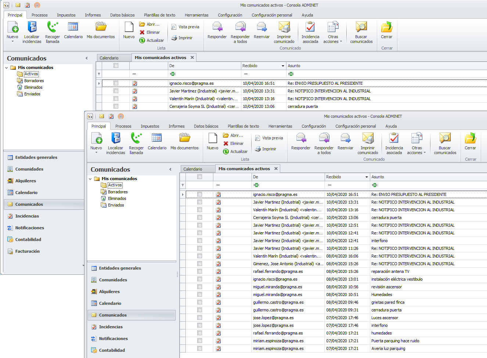This screenshot has width=487, height=358.
Task: Select the checkbox for 'Averia luz parquing' message
Action: point(199,348)
